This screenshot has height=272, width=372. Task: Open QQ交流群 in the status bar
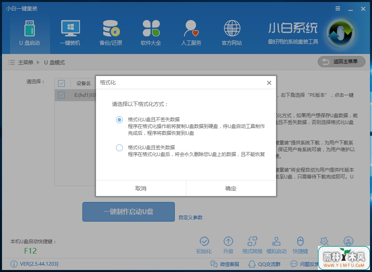pos(264,264)
